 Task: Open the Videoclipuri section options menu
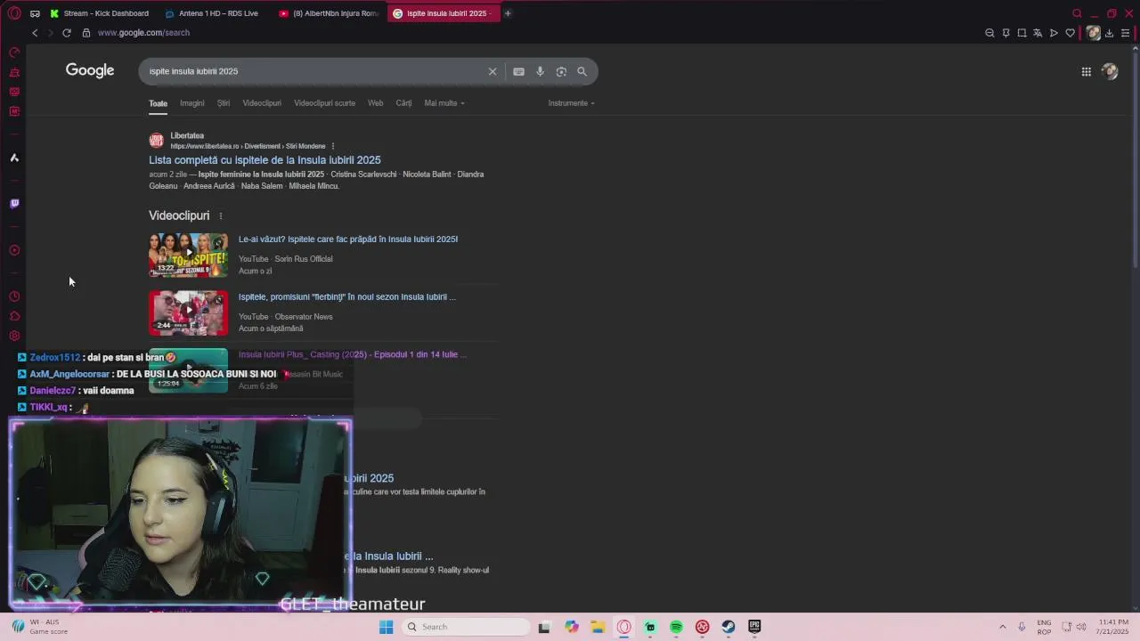(x=221, y=216)
